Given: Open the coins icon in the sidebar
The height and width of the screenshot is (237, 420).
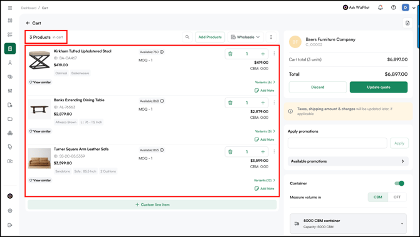Looking at the screenshot, I should (10, 77).
